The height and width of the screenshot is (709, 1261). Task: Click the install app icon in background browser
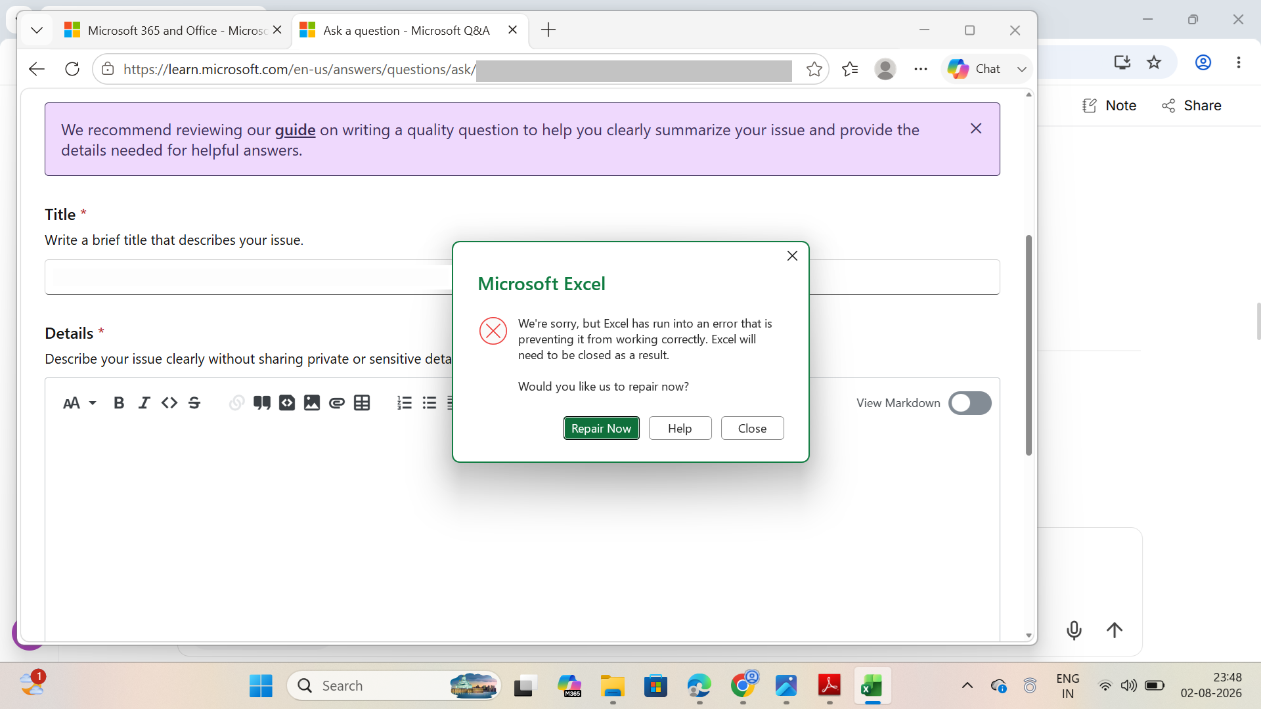coord(1122,62)
